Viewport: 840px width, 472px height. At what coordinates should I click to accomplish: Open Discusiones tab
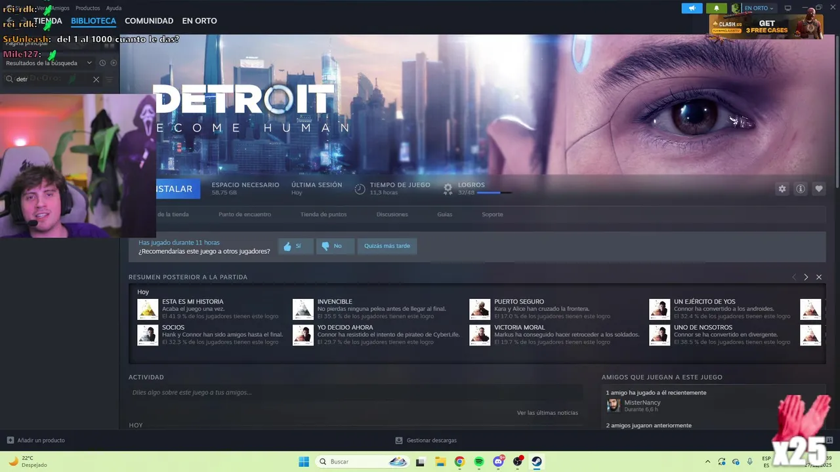click(x=392, y=214)
